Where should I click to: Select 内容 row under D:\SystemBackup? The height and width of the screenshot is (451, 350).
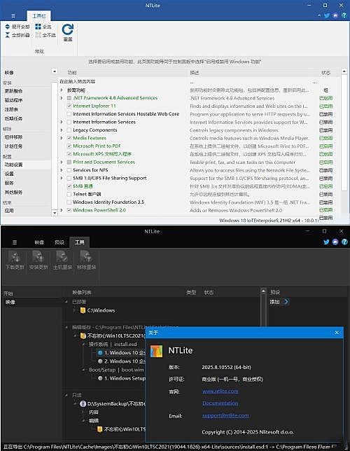[94, 412]
